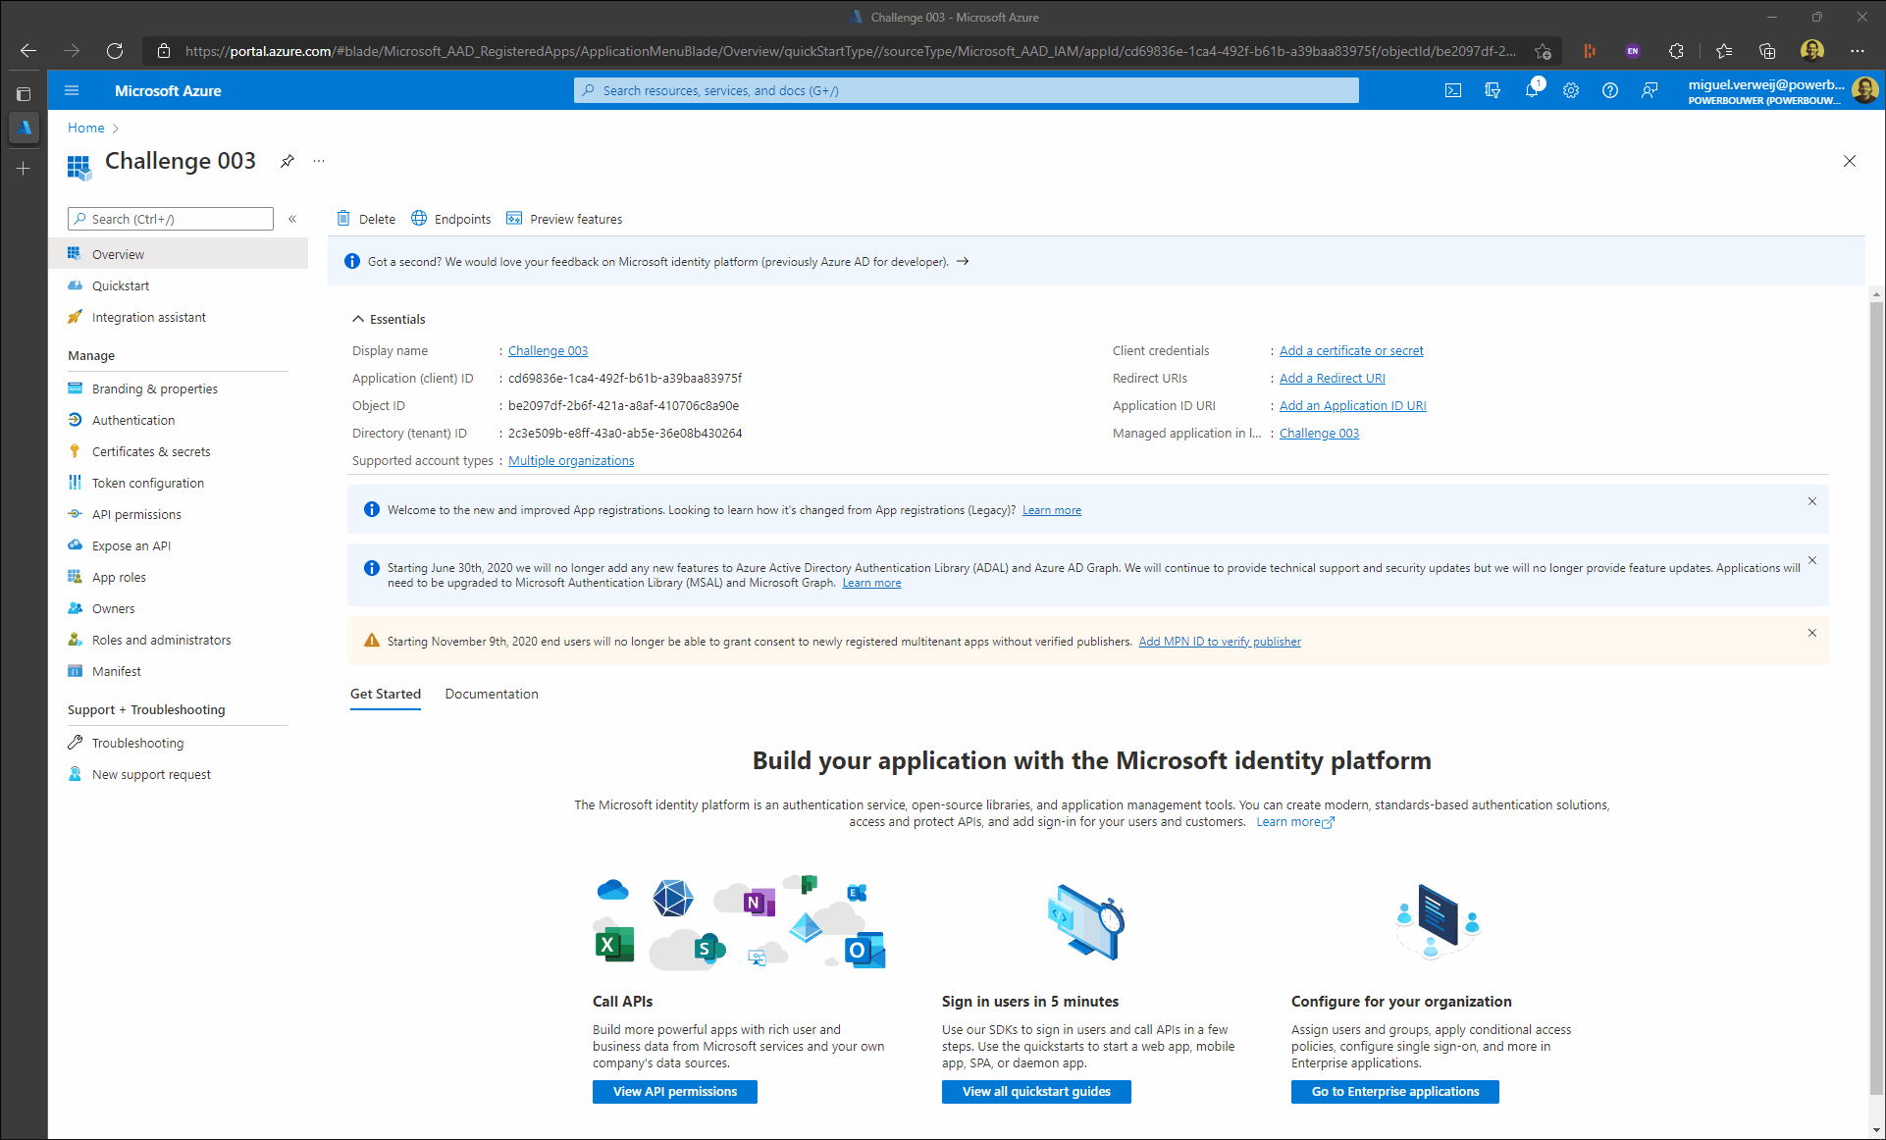This screenshot has height=1140, width=1886.
Task: Open the Azure portal hamburger menu
Action: (x=72, y=90)
